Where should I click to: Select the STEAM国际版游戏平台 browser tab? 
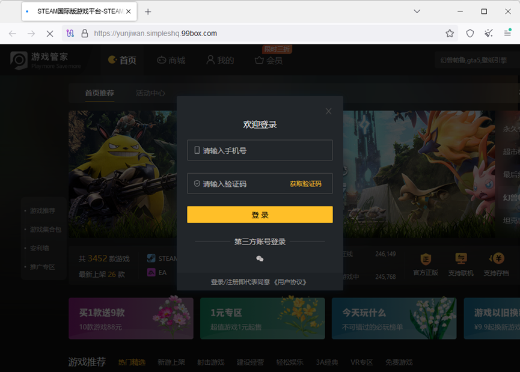coord(79,11)
